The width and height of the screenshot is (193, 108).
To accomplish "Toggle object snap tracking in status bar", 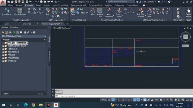I will pos(135,100).
